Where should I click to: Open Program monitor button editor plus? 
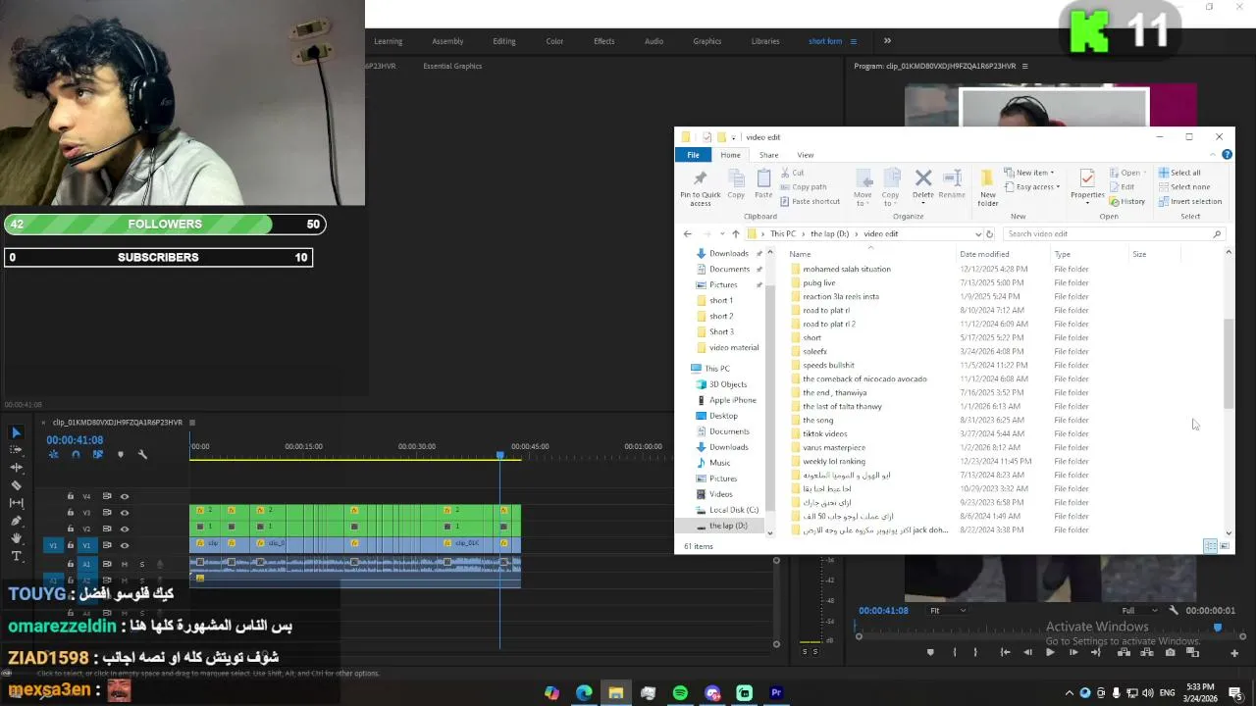pos(1234,653)
